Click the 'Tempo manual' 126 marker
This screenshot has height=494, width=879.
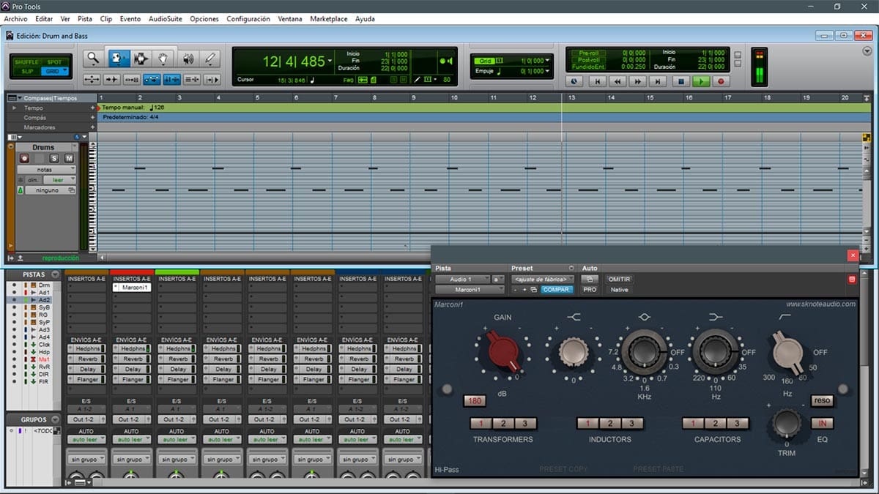tap(133, 108)
